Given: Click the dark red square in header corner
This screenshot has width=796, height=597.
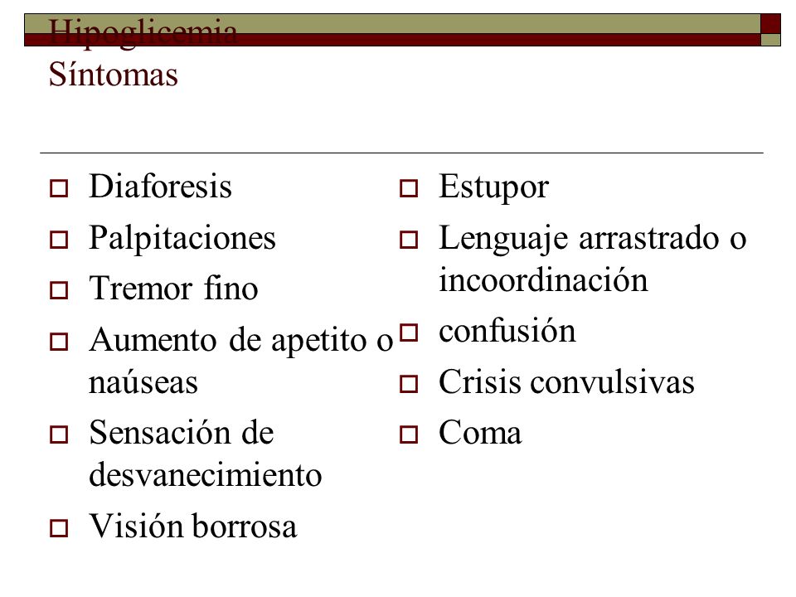Looking at the screenshot, I should click(770, 23).
